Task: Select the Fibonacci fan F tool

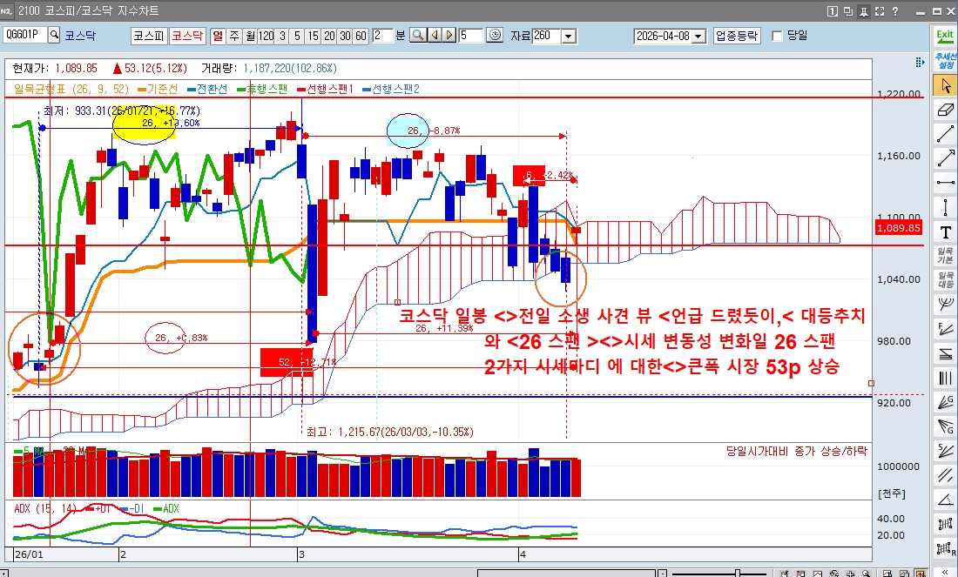Action: (x=945, y=329)
